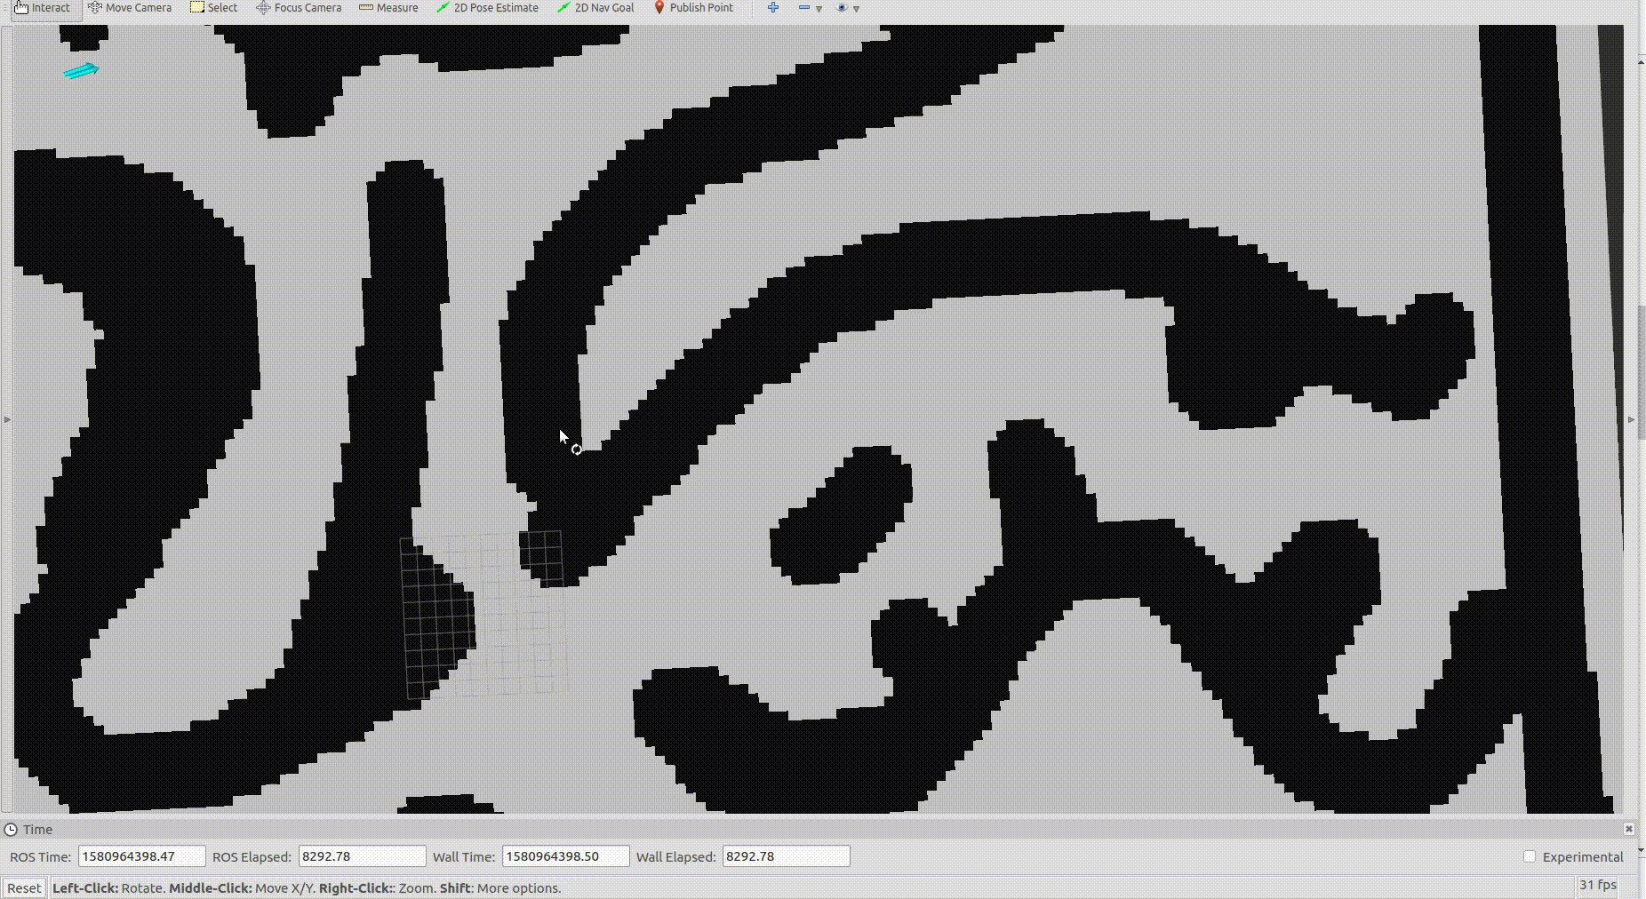This screenshot has width=1646, height=899.
Task: Open the remove-tool dropdown arrow
Action: pyautogui.click(x=819, y=8)
